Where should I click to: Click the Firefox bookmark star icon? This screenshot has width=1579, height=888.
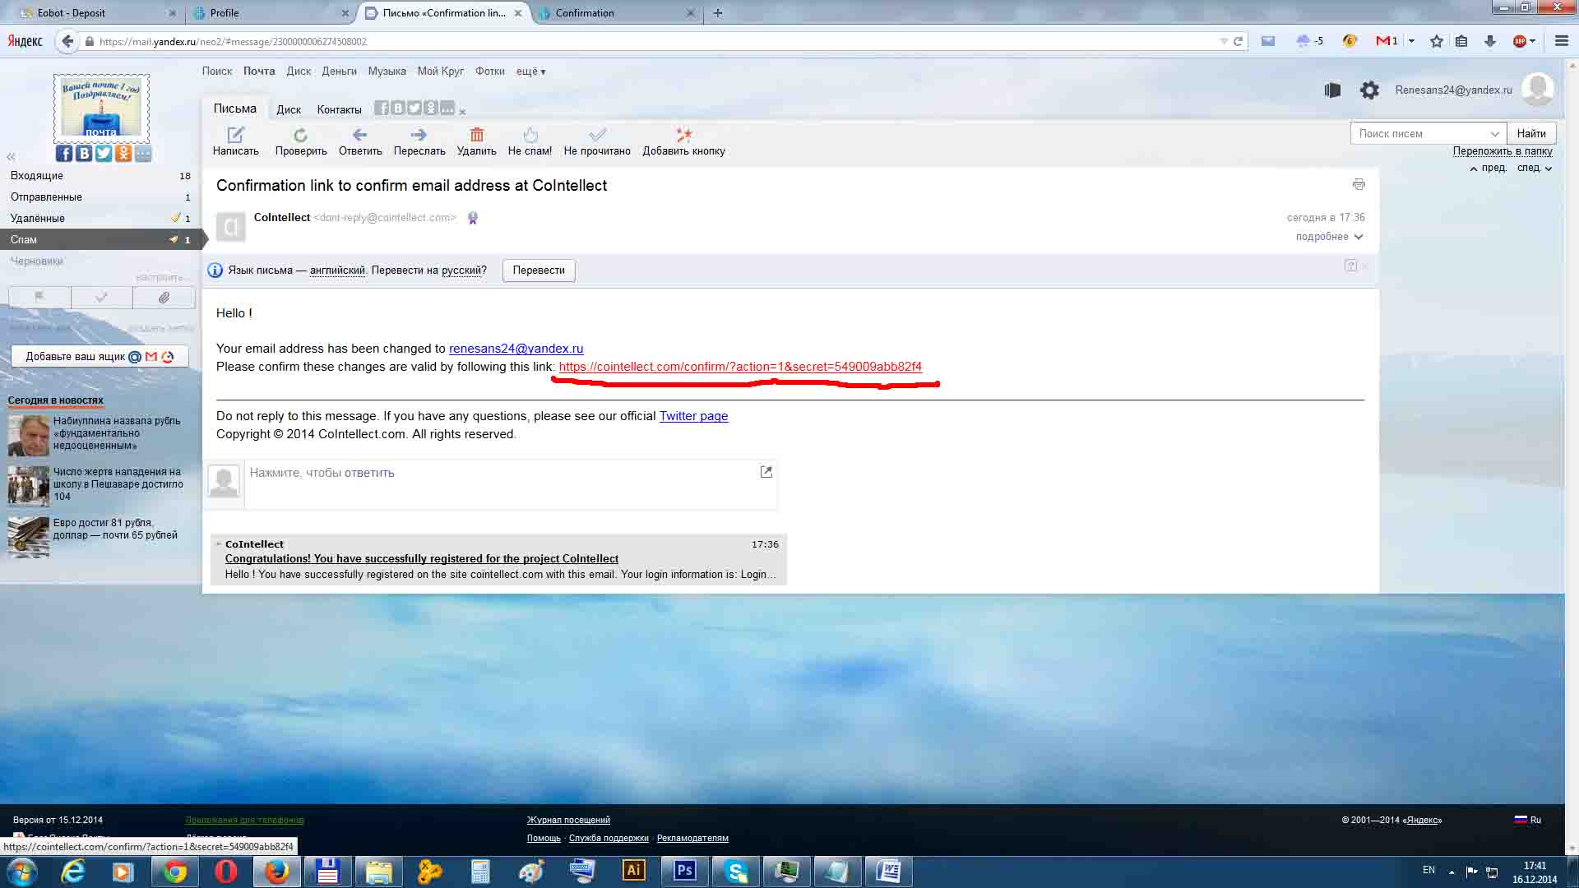tap(1436, 41)
